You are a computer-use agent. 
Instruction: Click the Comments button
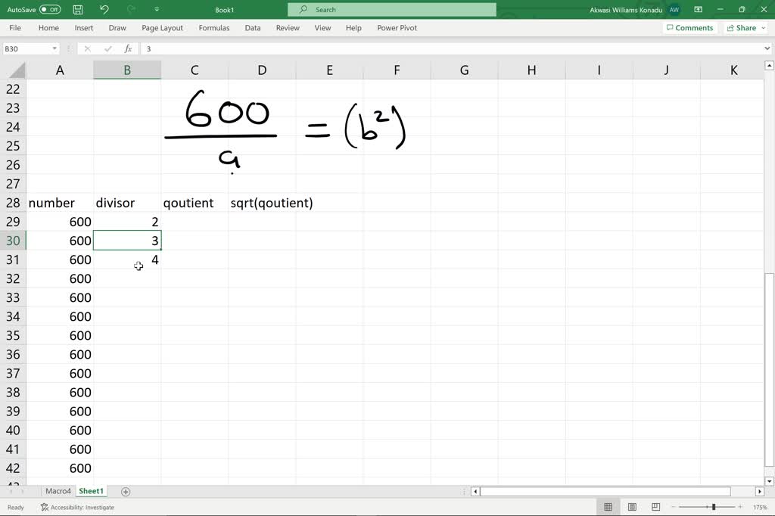tap(689, 27)
